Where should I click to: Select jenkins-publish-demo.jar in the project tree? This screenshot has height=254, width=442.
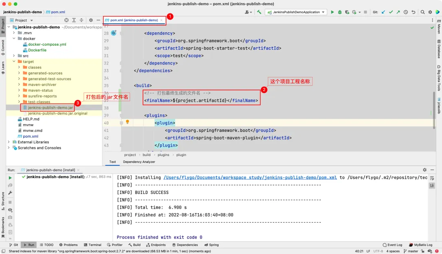tap(50, 107)
